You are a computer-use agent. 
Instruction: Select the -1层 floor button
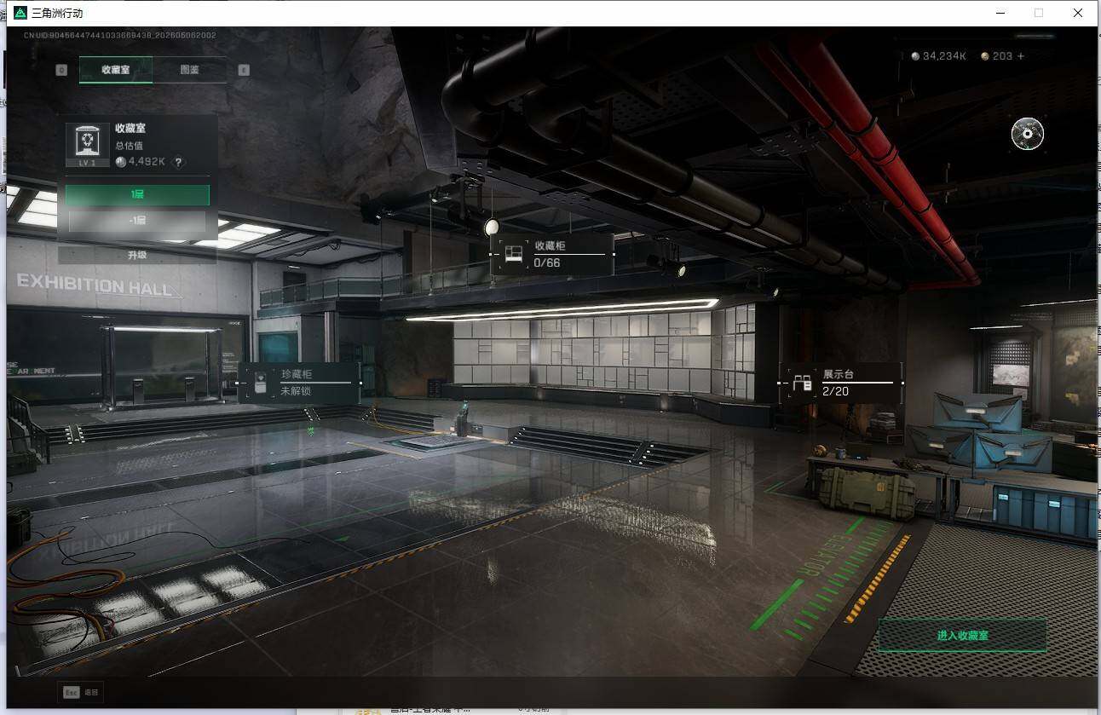coord(137,221)
